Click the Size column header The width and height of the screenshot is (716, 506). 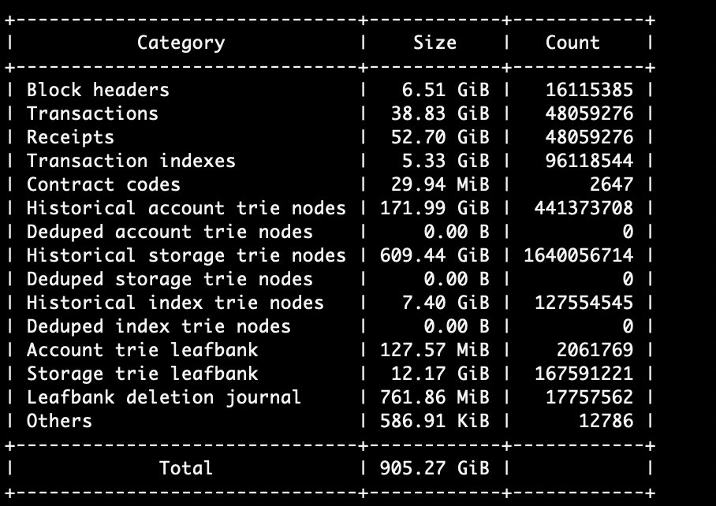pos(433,43)
